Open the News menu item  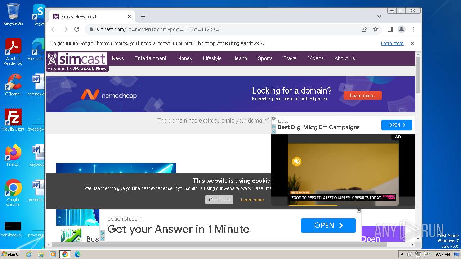tap(118, 58)
